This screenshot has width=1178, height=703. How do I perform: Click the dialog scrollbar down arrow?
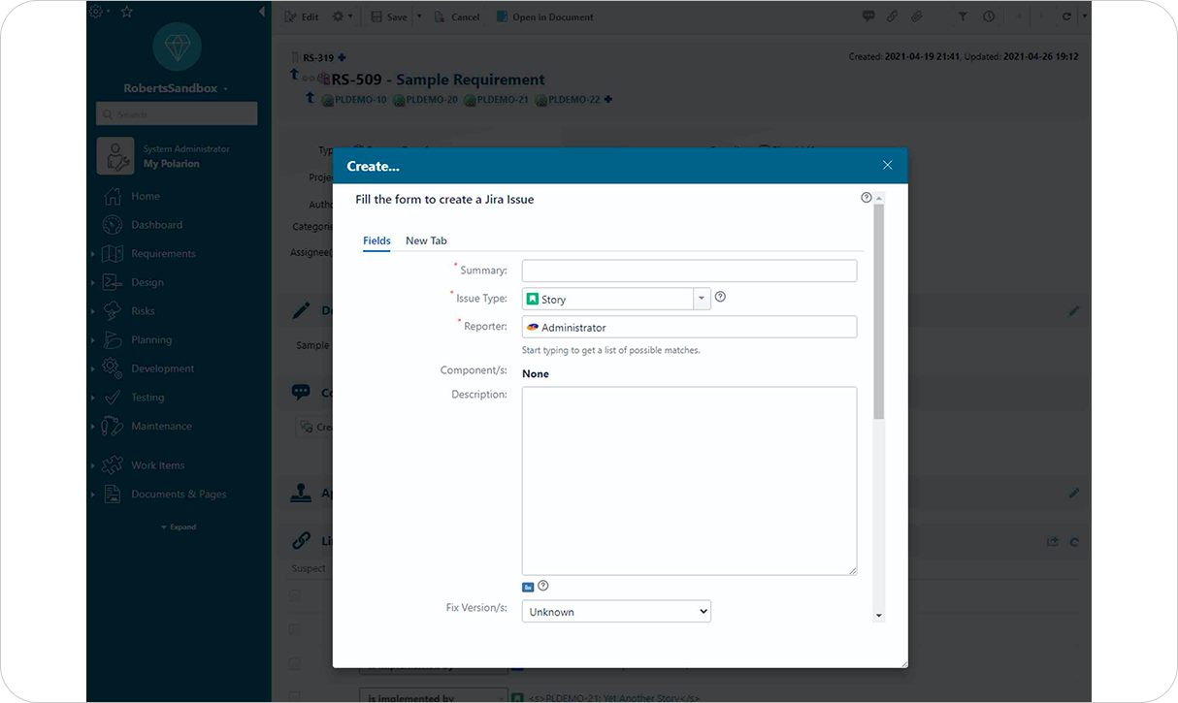click(x=879, y=616)
